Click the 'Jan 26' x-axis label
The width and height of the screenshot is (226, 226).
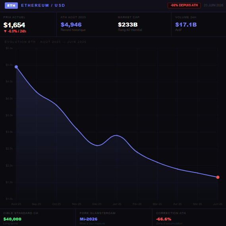[x=117, y=204]
